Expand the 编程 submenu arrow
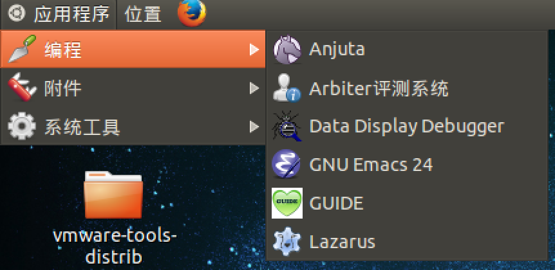Viewport: 555px width, 270px height. (x=254, y=50)
